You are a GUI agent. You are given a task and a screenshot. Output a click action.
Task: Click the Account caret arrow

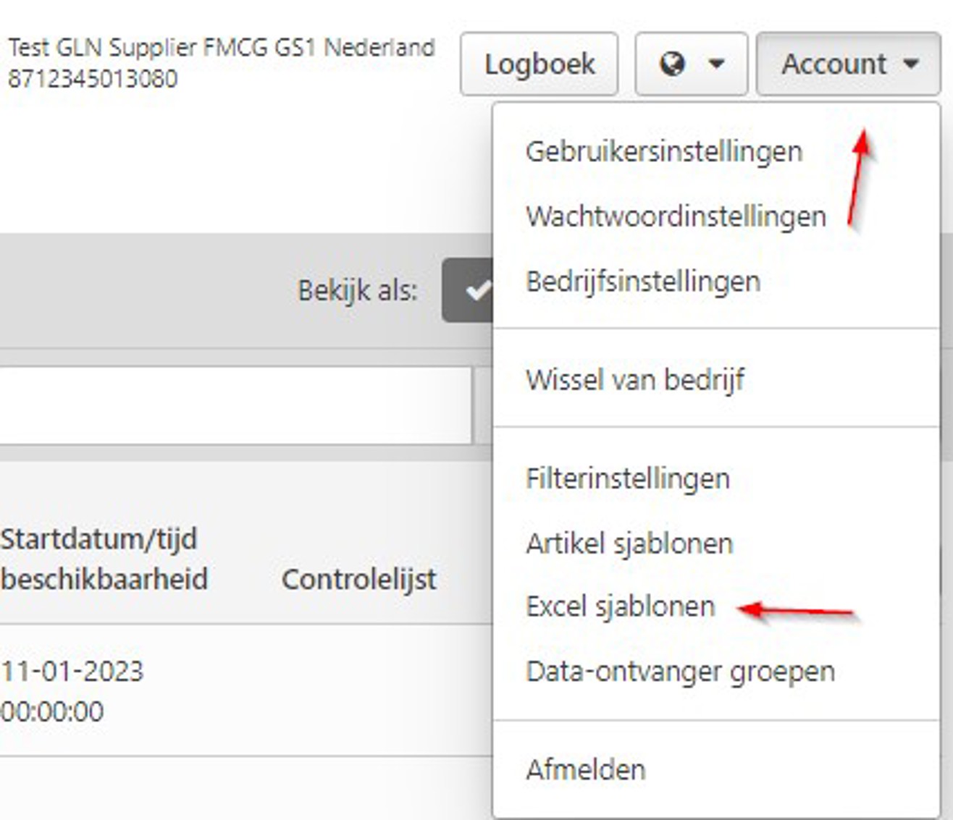911,65
